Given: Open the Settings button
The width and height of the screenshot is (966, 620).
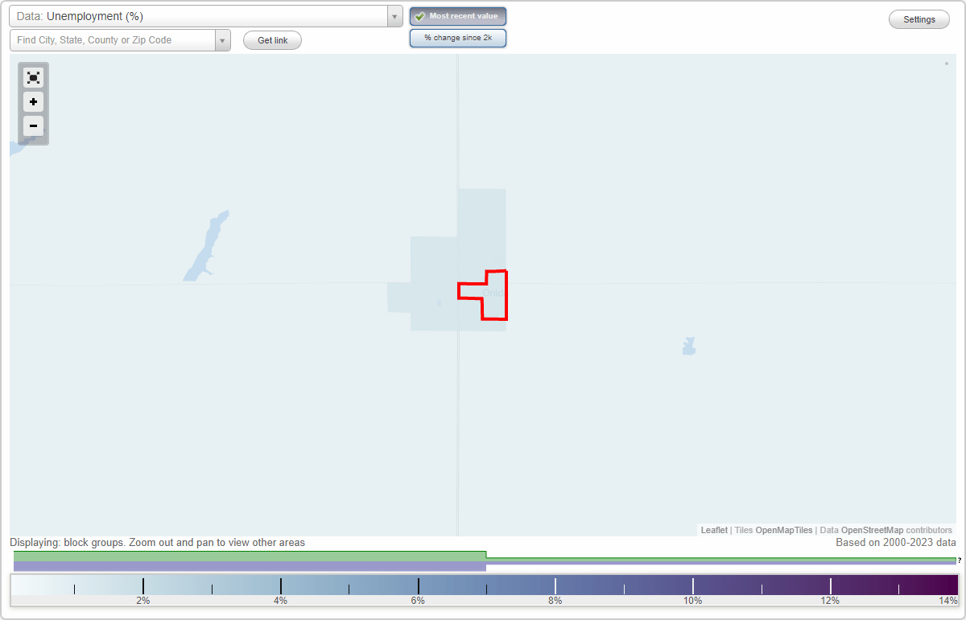Looking at the screenshot, I should click(919, 19).
